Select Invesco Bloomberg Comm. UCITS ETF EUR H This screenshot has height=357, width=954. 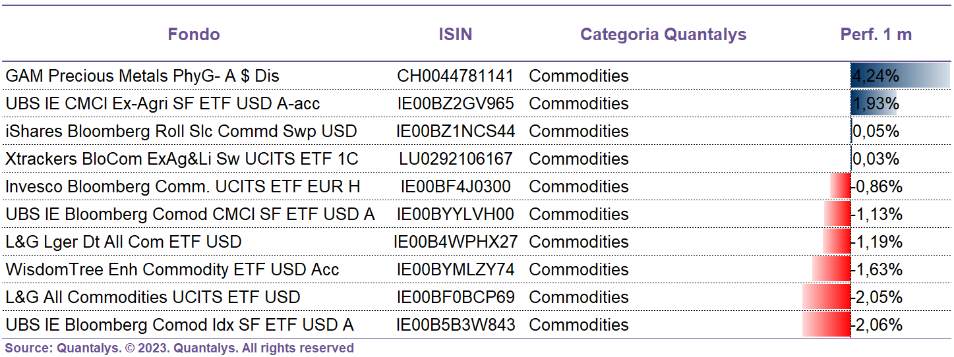[x=183, y=186]
